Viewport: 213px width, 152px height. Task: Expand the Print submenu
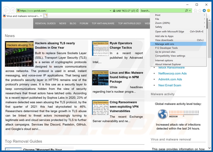(x=178, y=15)
